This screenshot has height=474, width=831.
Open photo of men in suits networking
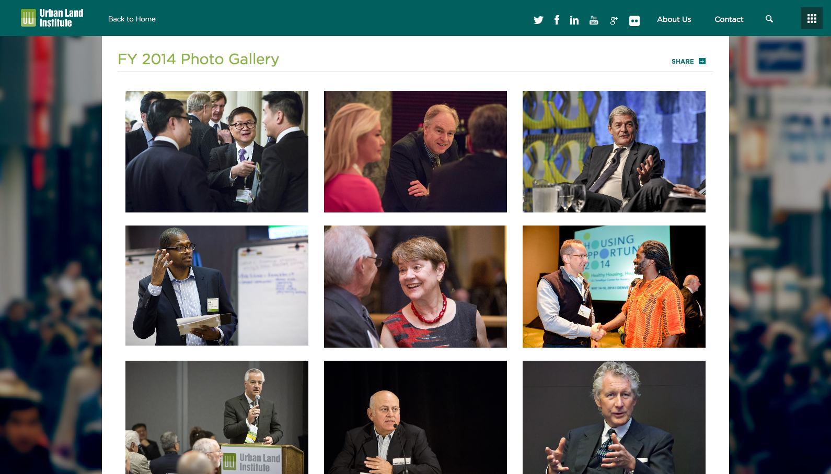(x=217, y=151)
